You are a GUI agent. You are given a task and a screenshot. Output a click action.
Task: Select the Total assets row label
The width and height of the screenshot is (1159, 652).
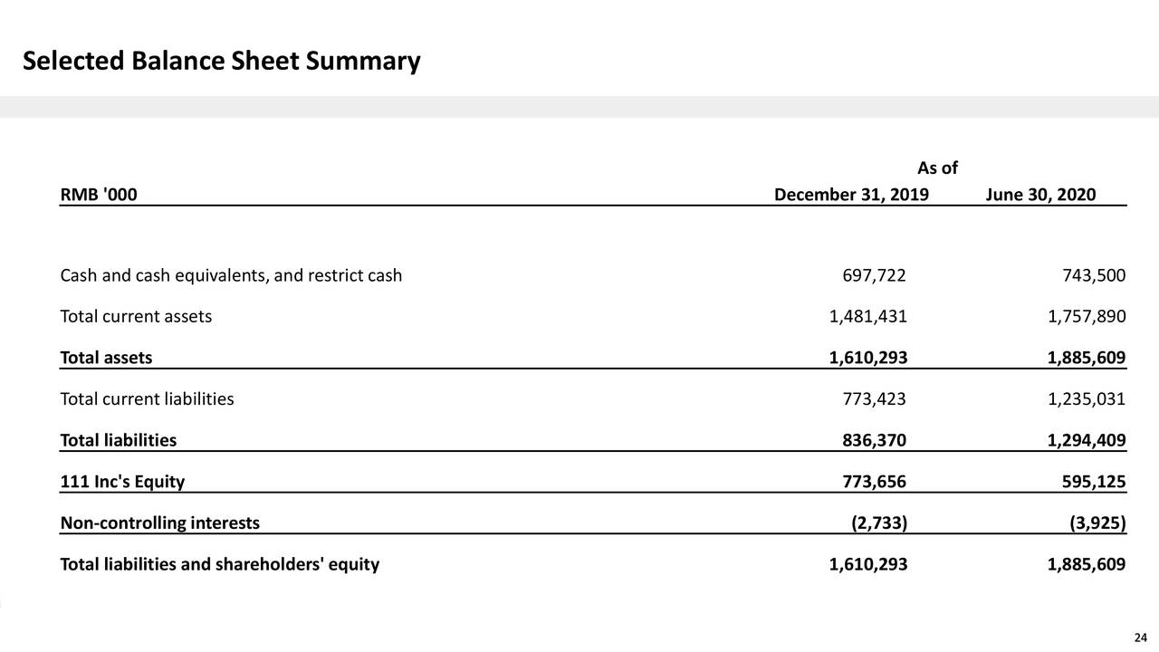coord(106,358)
